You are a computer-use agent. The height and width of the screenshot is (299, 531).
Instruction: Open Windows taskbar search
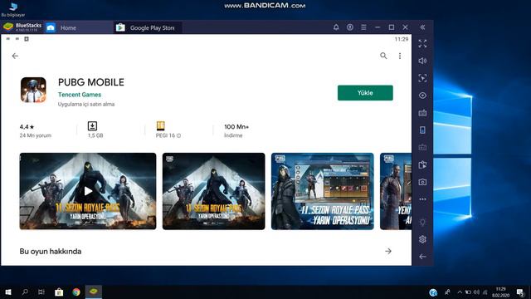[25, 292]
